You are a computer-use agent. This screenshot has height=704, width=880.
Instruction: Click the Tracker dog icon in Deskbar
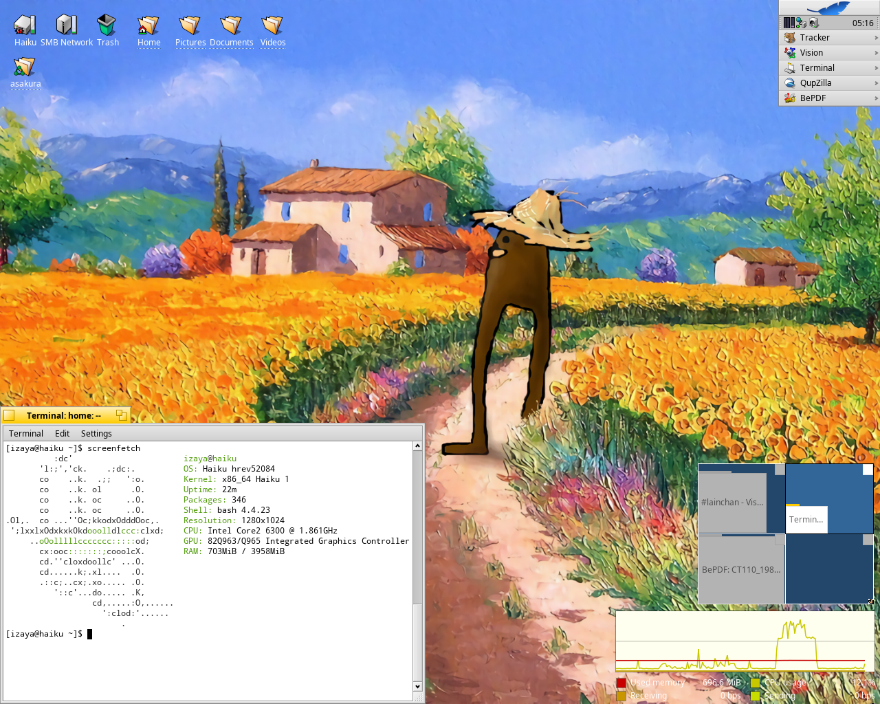pyautogui.click(x=790, y=38)
